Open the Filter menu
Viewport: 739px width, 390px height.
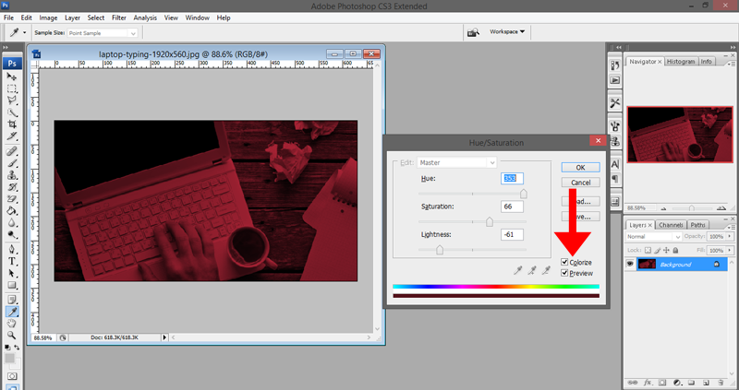click(119, 18)
